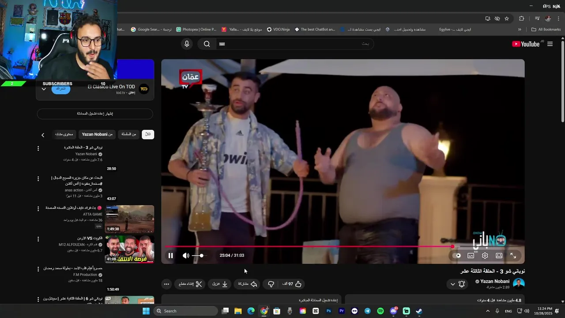
Task: Advance the filter chips with the arrow
Action: [x=43, y=135]
